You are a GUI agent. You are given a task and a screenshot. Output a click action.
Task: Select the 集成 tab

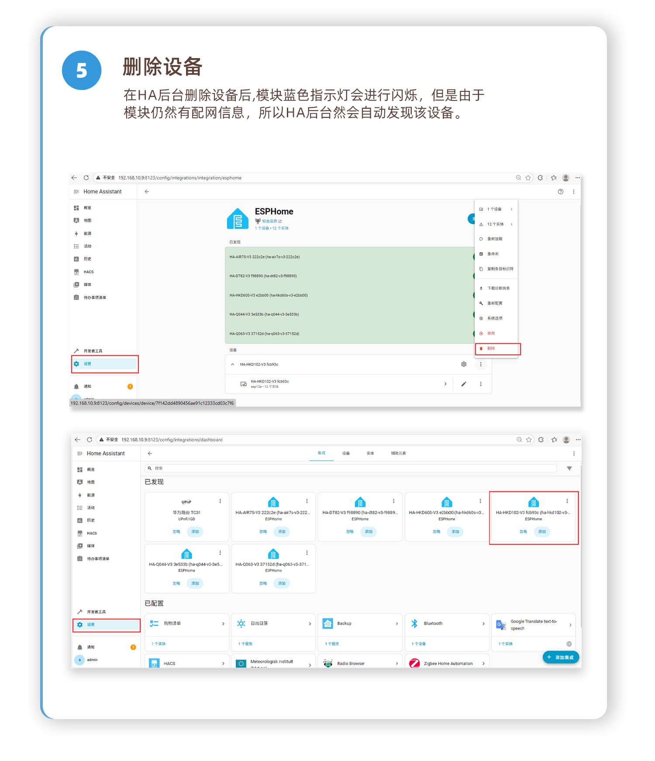322,453
